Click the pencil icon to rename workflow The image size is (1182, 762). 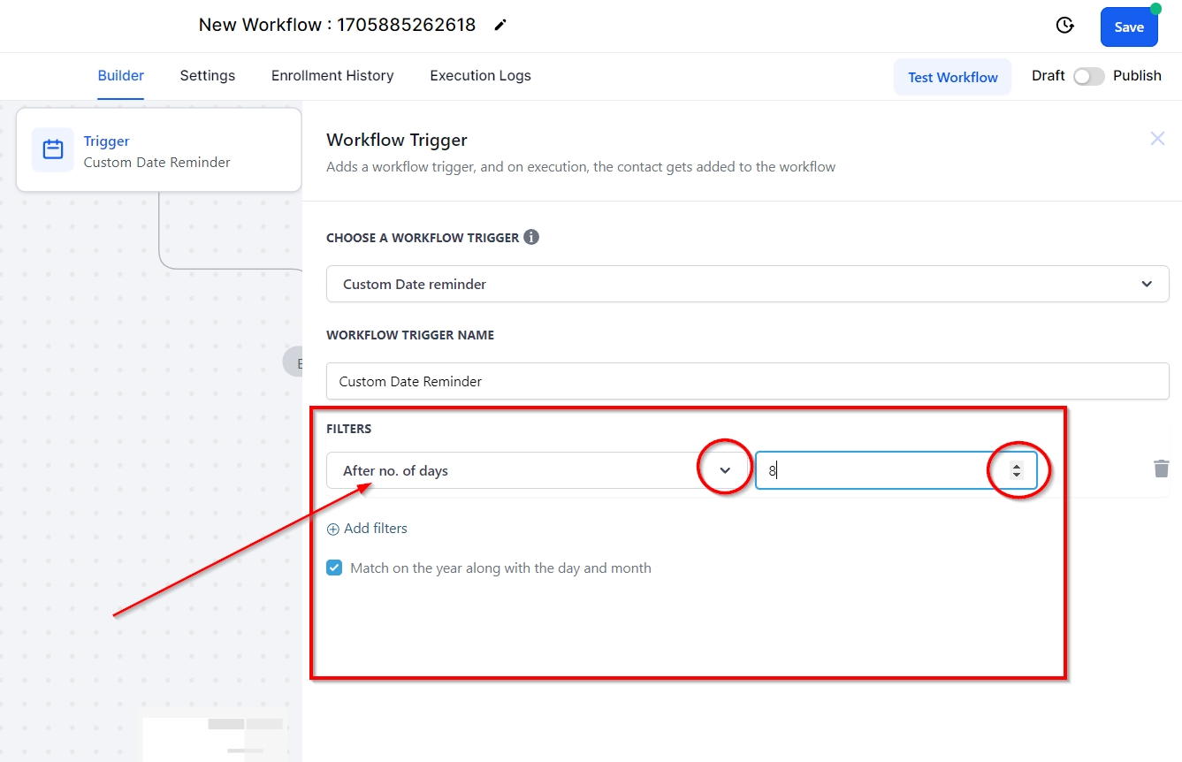(500, 25)
